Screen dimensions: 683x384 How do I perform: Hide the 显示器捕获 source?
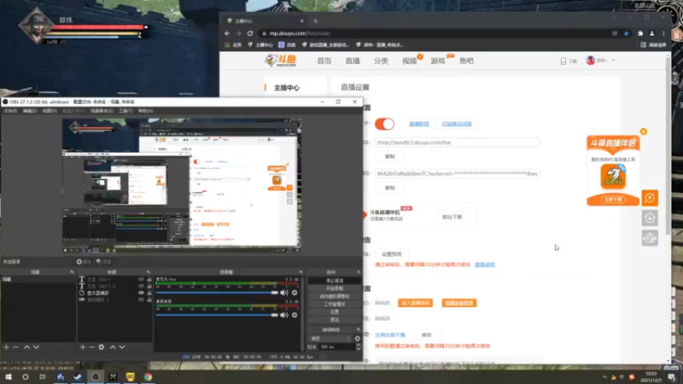coord(141,293)
